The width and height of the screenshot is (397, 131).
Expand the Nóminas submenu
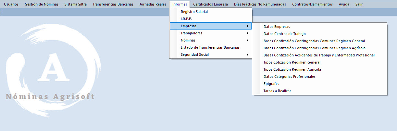[188, 40]
